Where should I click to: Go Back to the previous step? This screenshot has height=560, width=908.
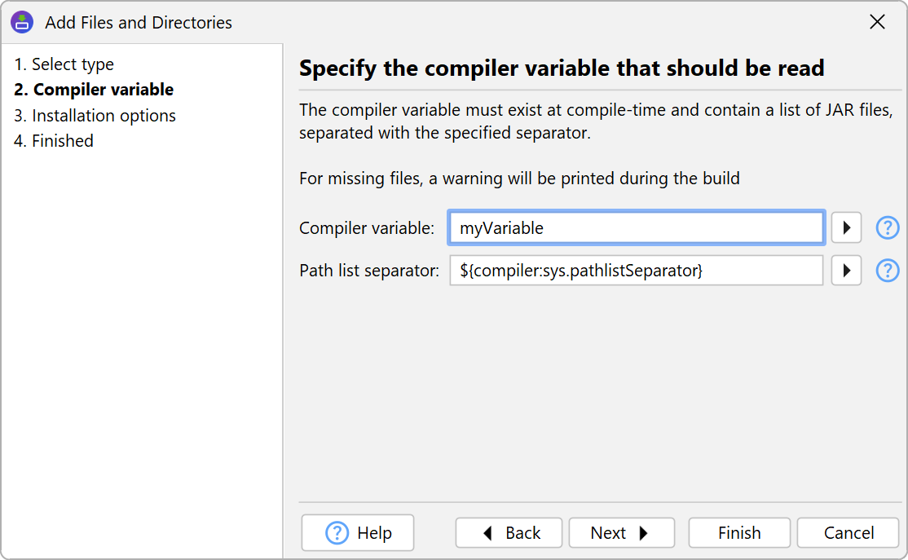(x=509, y=533)
